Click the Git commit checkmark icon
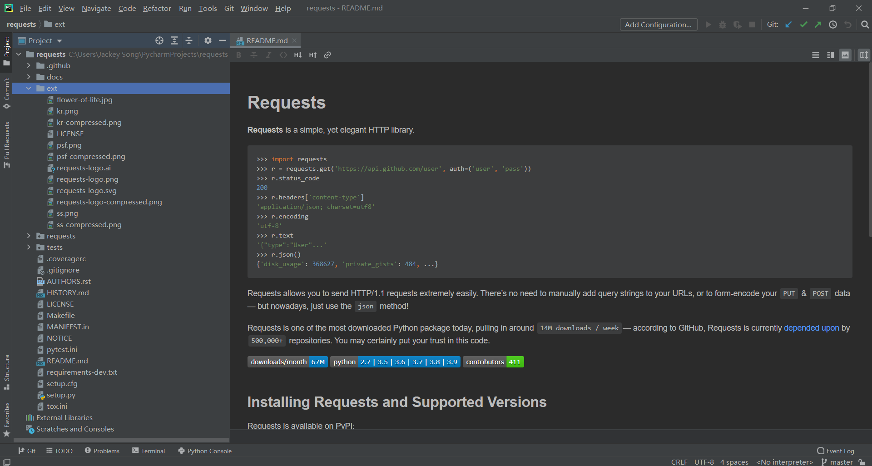This screenshot has height=466, width=872. pos(803,25)
